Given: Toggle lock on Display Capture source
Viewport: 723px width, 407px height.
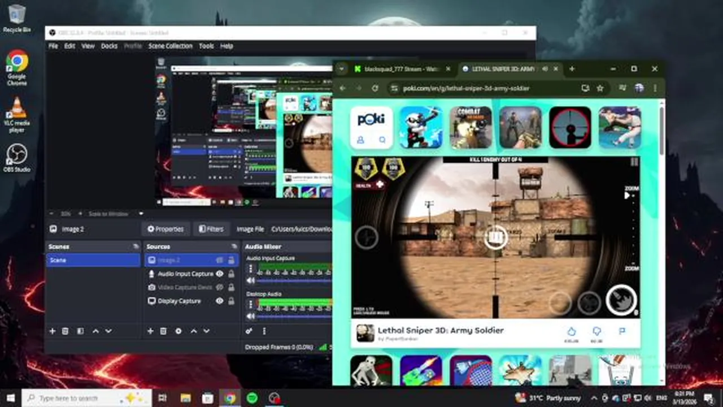Looking at the screenshot, I should [231, 301].
